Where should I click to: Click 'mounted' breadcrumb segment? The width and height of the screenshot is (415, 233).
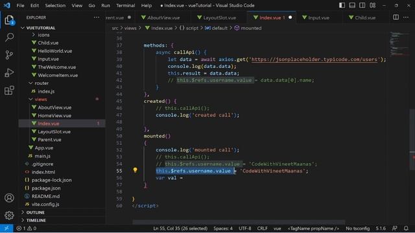251,28
